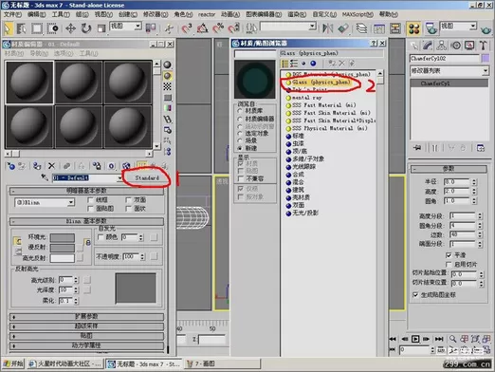The width and height of the screenshot is (495, 372).
Task: Open the Material Editor toolbar icon
Action: [x=413, y=28]
